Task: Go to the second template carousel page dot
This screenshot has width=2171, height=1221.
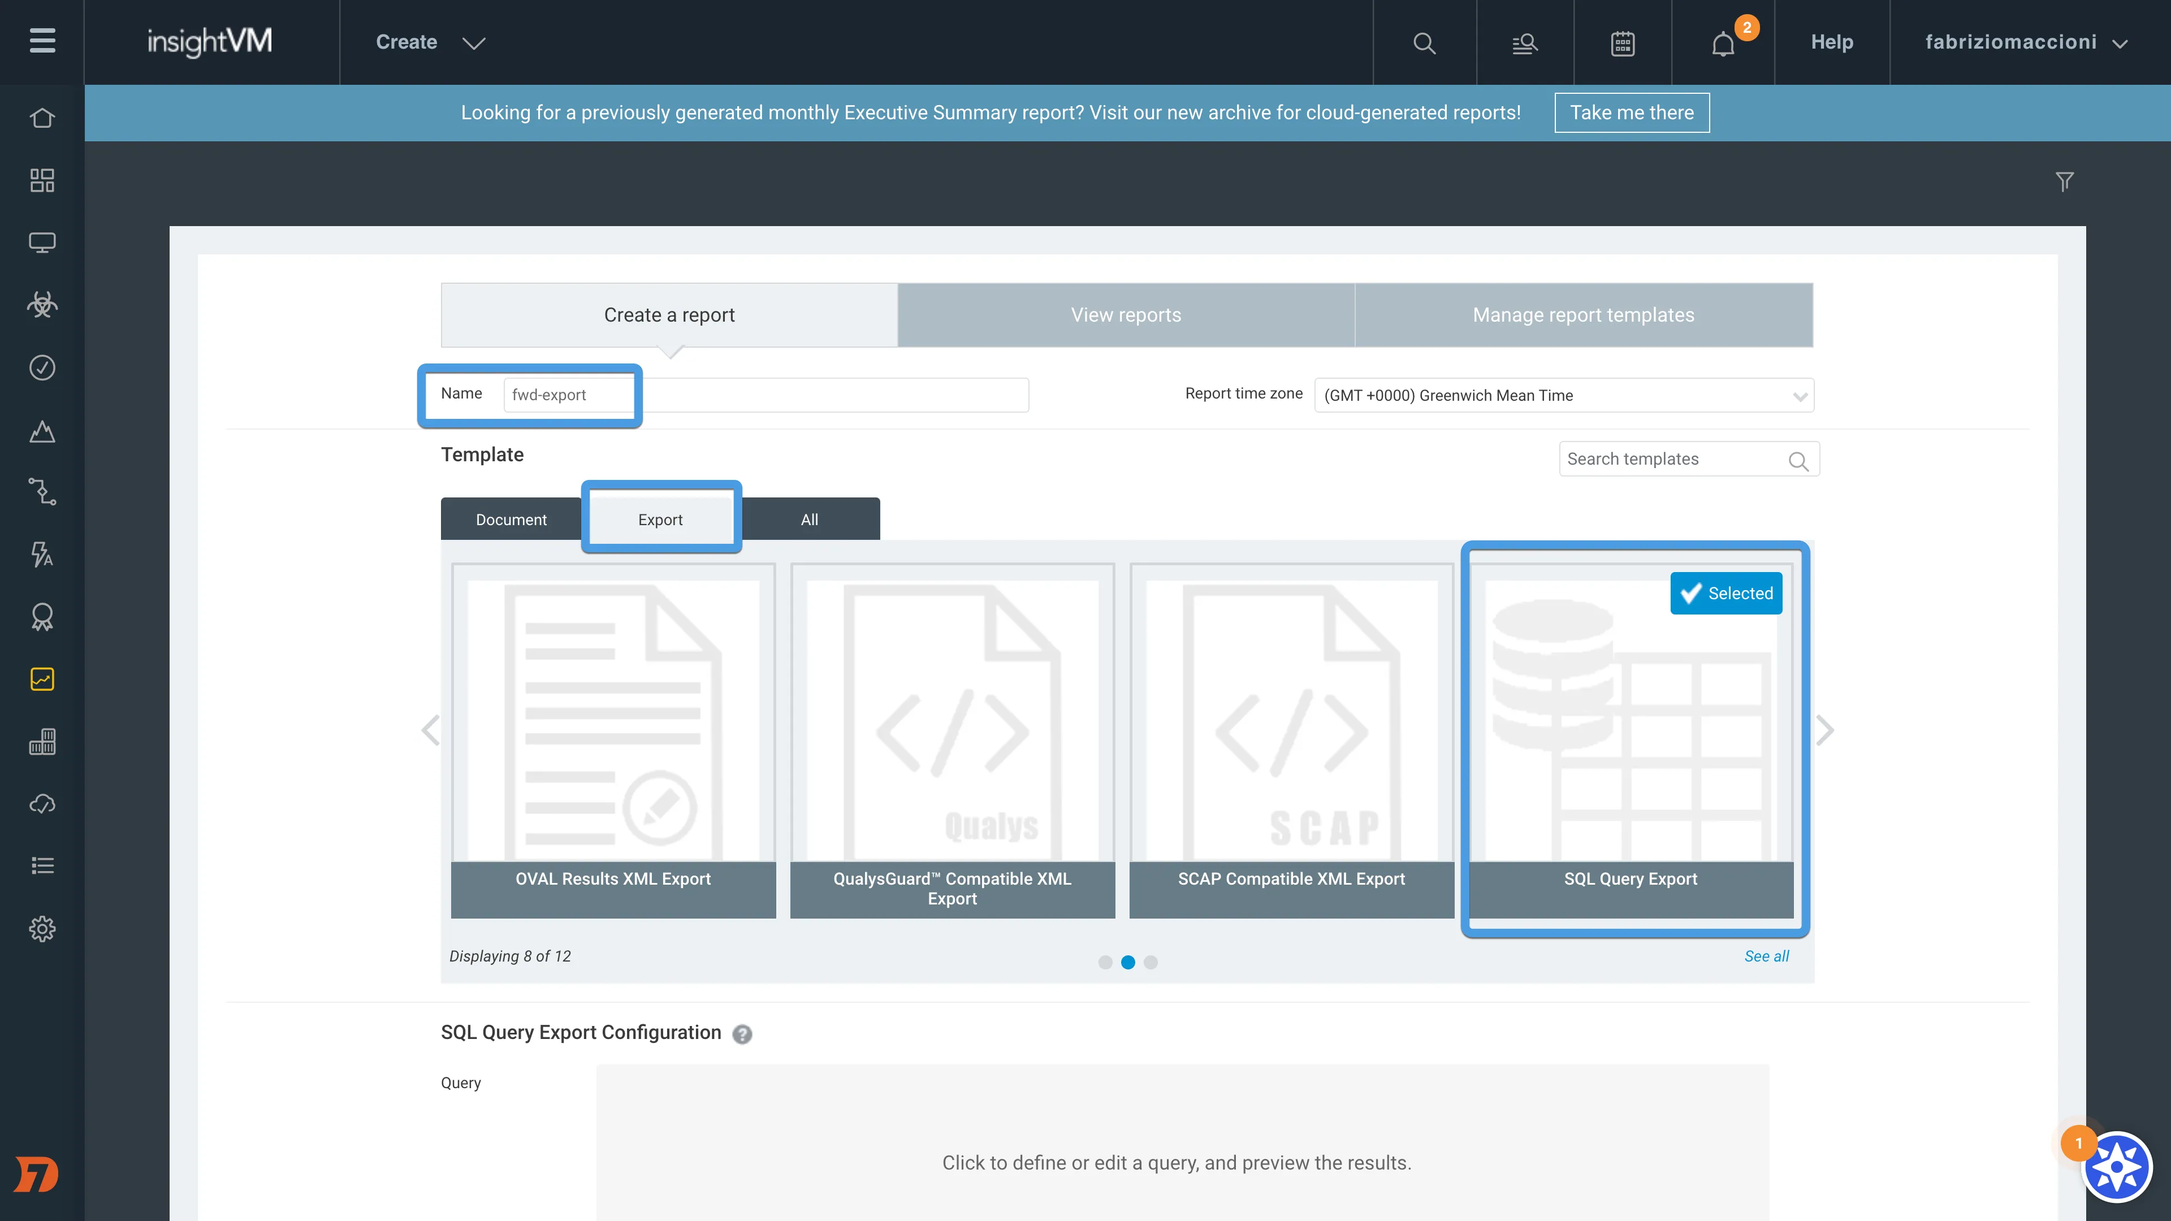Action: tap(1128, 962)
